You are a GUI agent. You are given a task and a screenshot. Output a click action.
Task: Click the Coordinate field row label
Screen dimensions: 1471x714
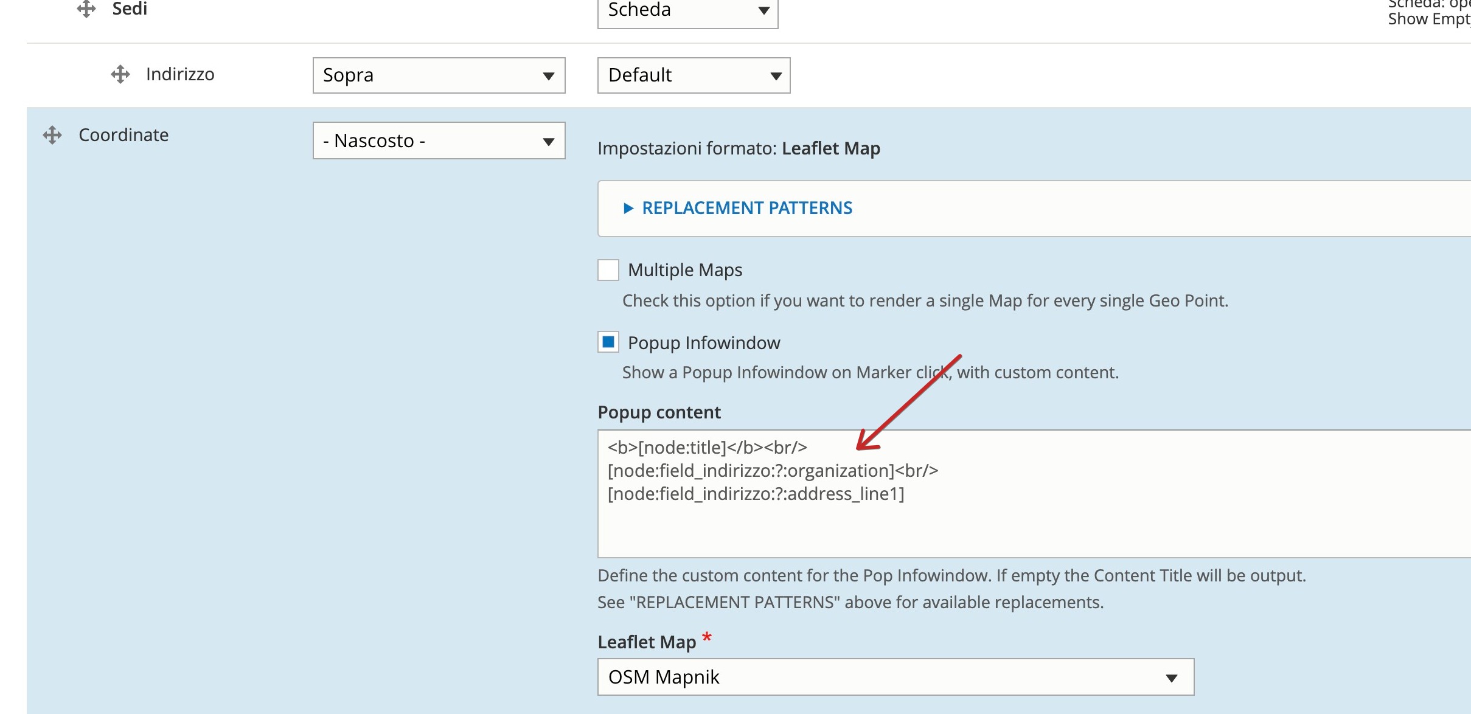pyautogui.click(x=123, y=134)
